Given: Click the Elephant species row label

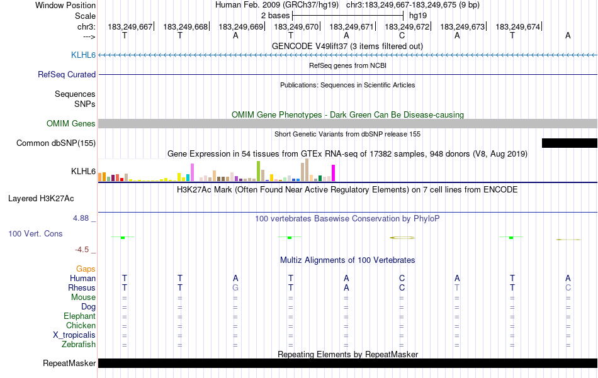Looking at the screenshot, I should pos(79,316).
